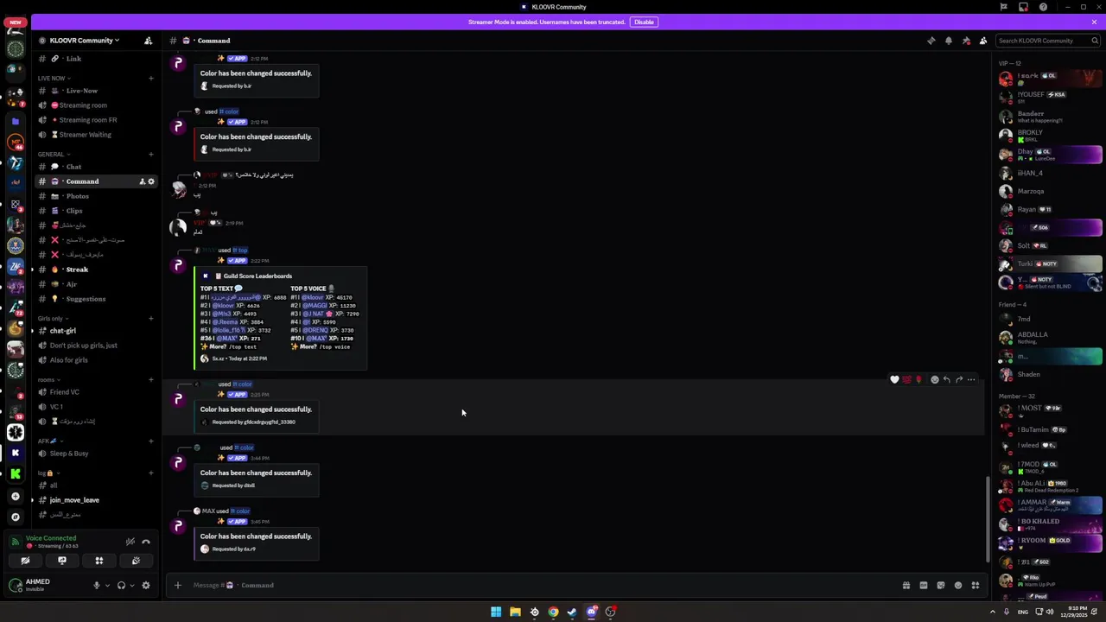Screen dimensions: 1106x622
Task: Open User Settings gear
Action: pos(146,585)
